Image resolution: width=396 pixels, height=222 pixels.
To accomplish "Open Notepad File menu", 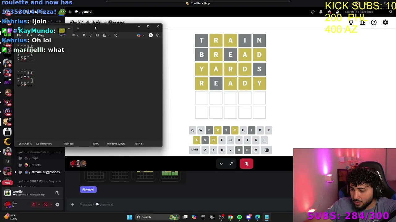I will (19, 35).
